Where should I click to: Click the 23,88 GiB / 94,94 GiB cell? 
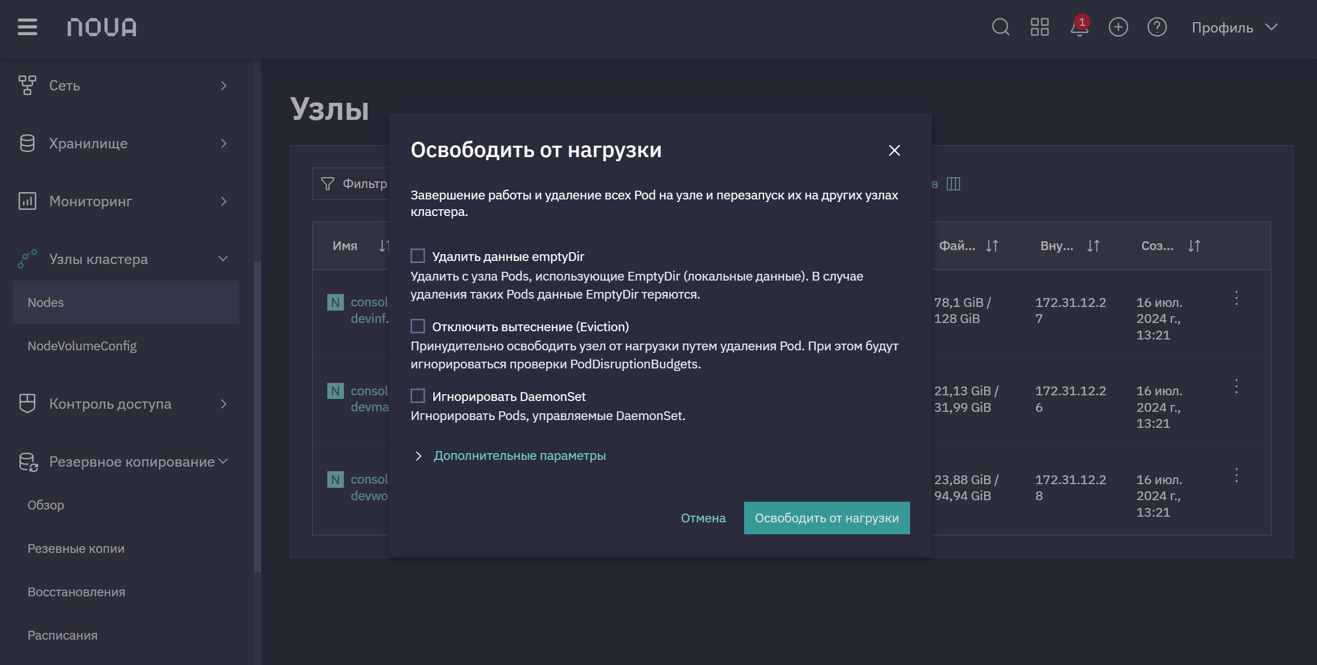click(966, 487)
